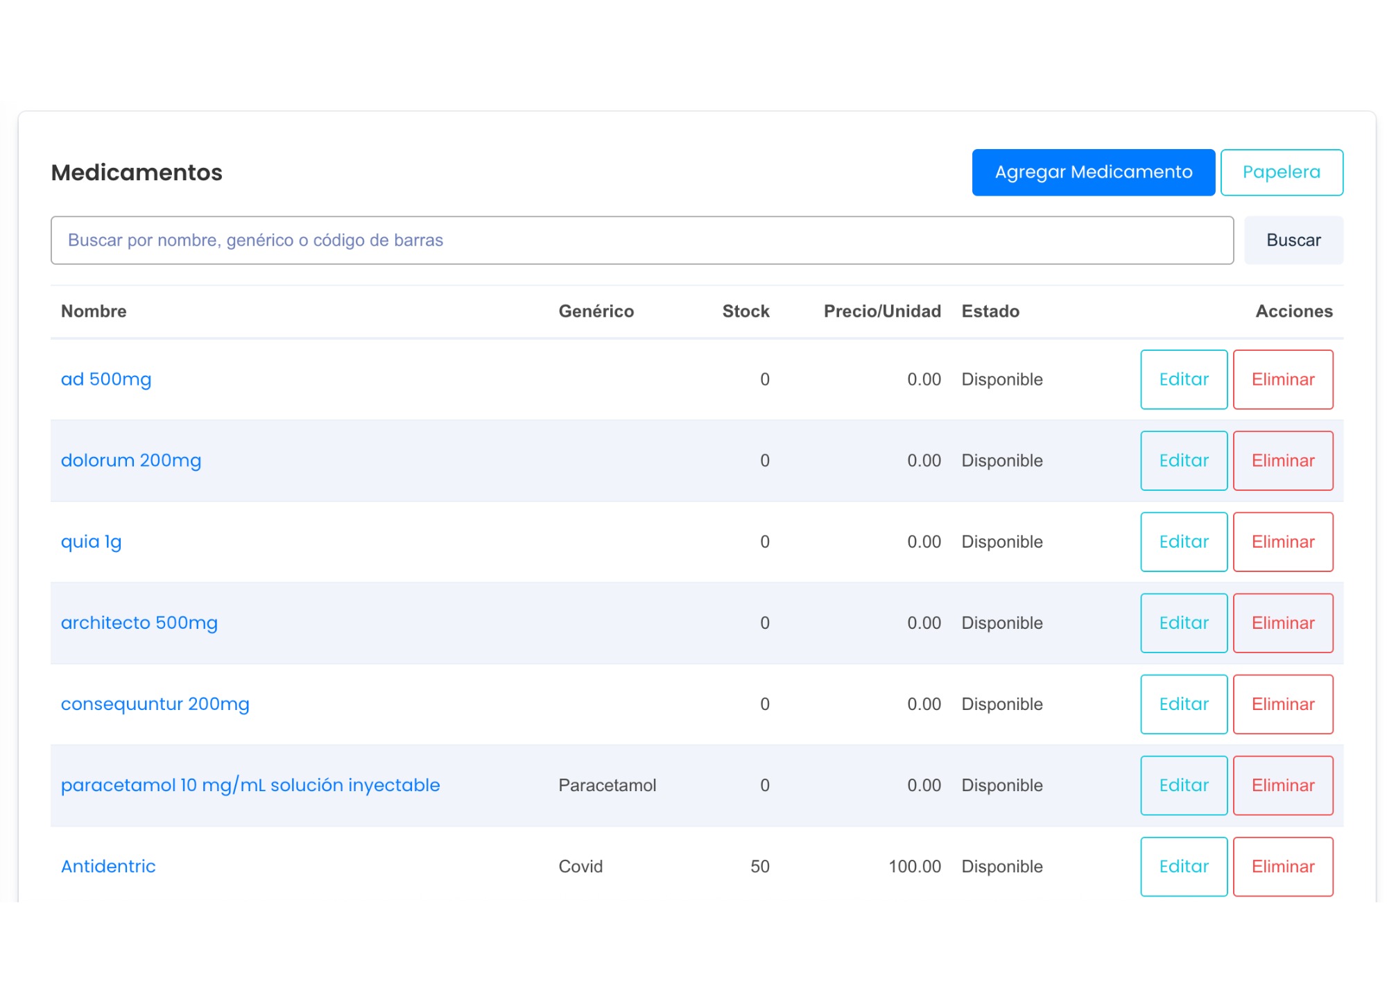The image size is (1387, 1004).
Task: Open the Papelera trash view
Action: pos(1281,172)
